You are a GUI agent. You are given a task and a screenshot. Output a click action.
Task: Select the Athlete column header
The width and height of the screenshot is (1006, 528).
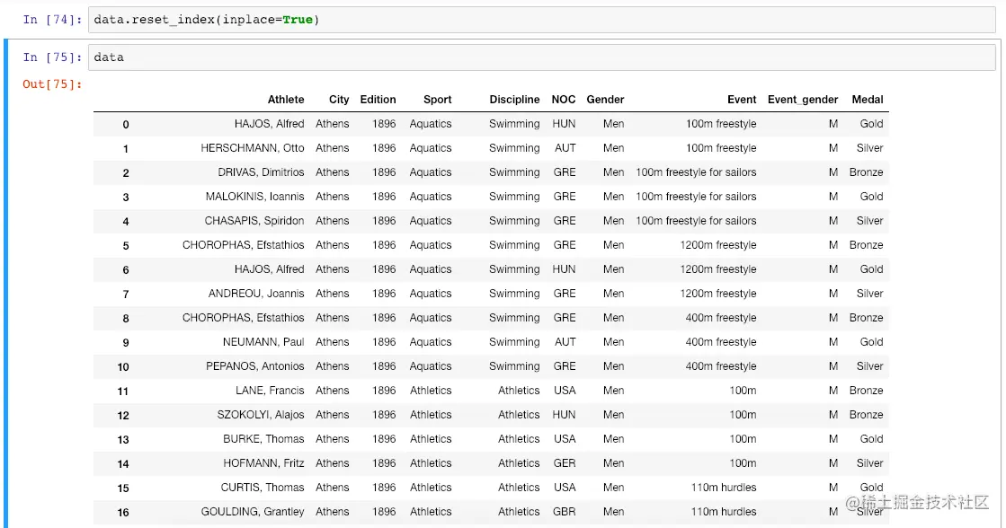[x=286, y=100]
